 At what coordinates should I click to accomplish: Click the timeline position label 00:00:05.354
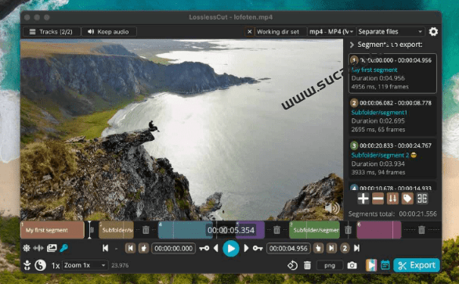pyautogui.click(x=230, y=230)
